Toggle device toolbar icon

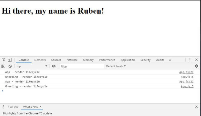(x=9, y=60)
